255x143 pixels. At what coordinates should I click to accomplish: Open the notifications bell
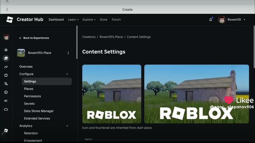211,19
